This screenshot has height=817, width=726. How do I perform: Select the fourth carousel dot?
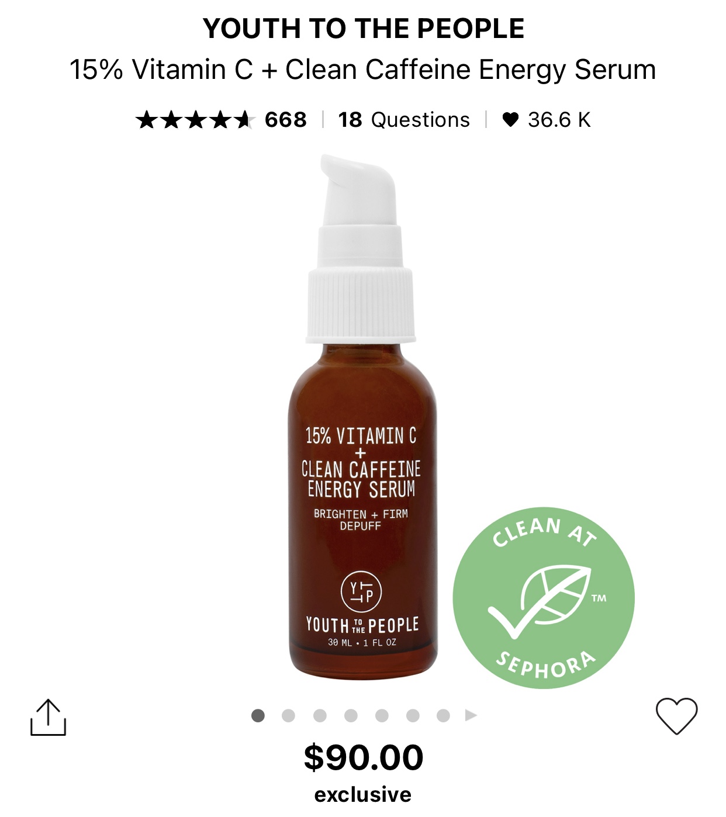click(351, 715)
